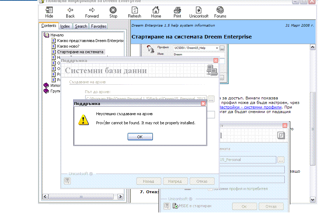The width and height of the screenshot is (331, 224).
Task: Open the Какво ново? topic
Action: pyautogui.click(x=68, y=46)
